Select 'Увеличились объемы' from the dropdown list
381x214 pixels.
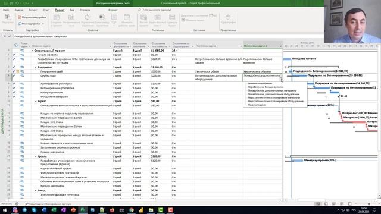260,83
